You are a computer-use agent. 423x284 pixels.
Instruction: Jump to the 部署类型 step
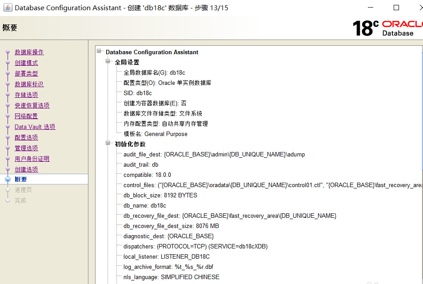point(26,73)
